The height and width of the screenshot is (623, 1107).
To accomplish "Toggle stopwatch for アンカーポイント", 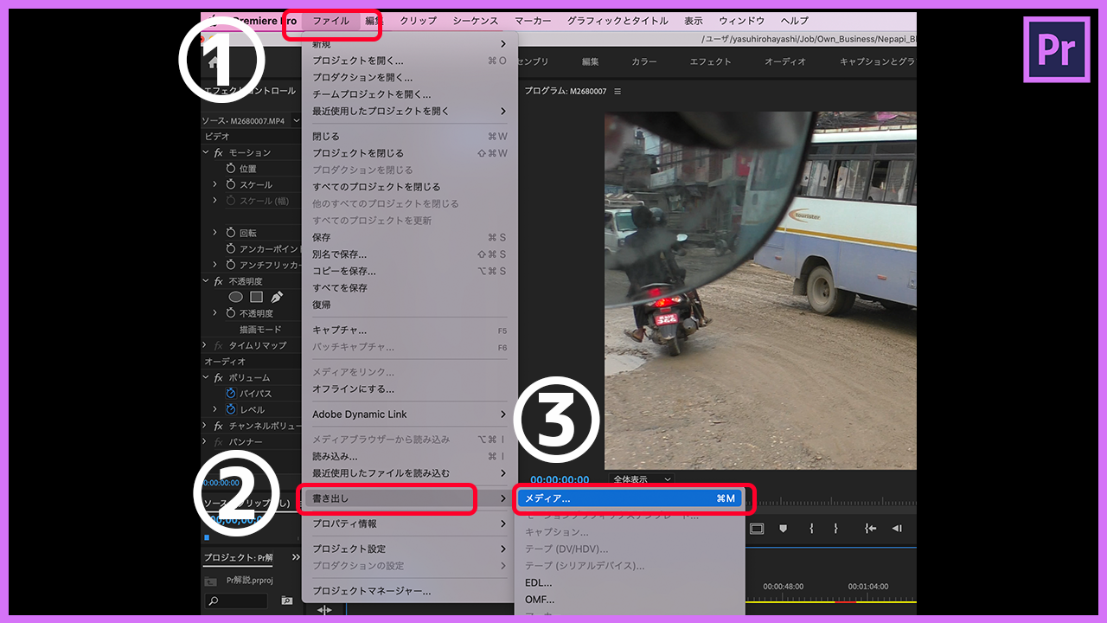I will click(x=231, y=249).
